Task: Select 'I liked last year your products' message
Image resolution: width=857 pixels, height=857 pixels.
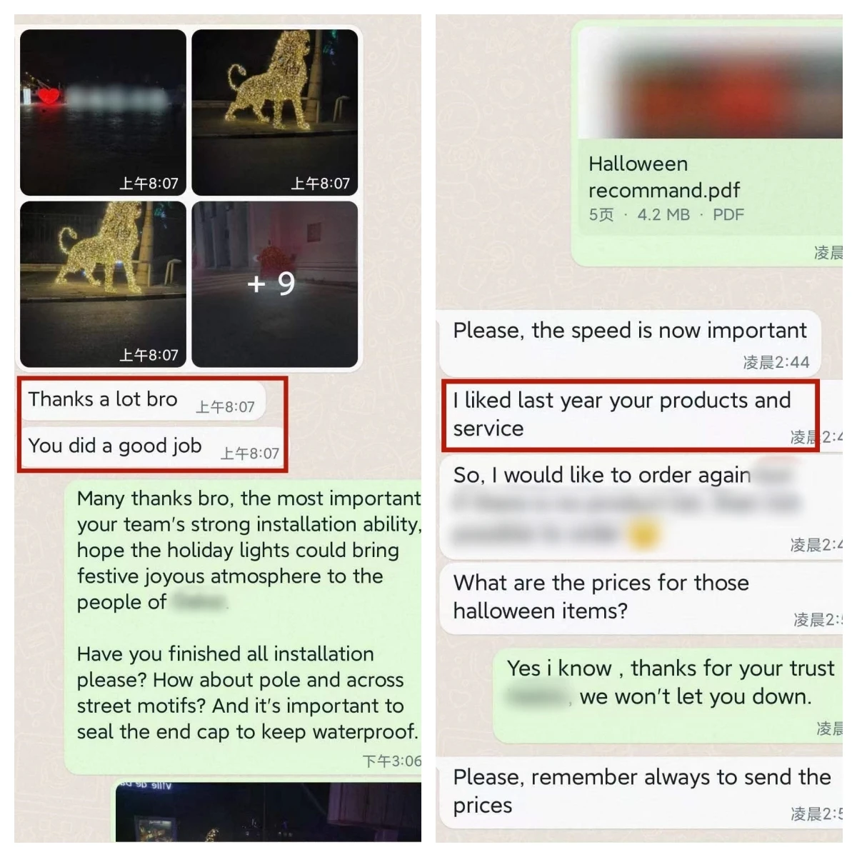Action: (630, 415)
